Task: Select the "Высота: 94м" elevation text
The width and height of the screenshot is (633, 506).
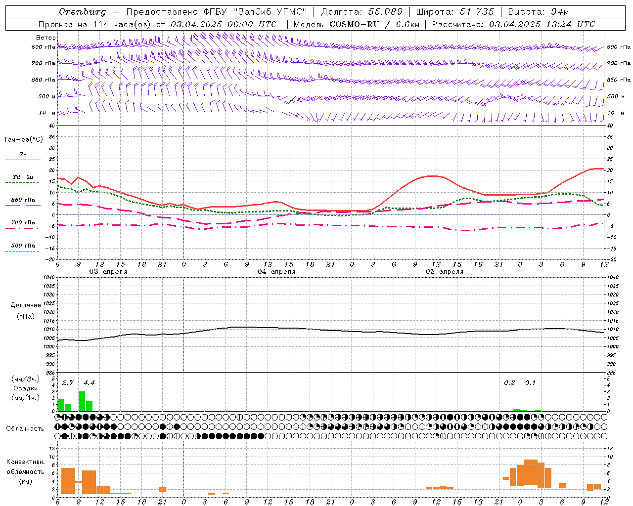Action: pyautogui.click(x=539, y=12)
